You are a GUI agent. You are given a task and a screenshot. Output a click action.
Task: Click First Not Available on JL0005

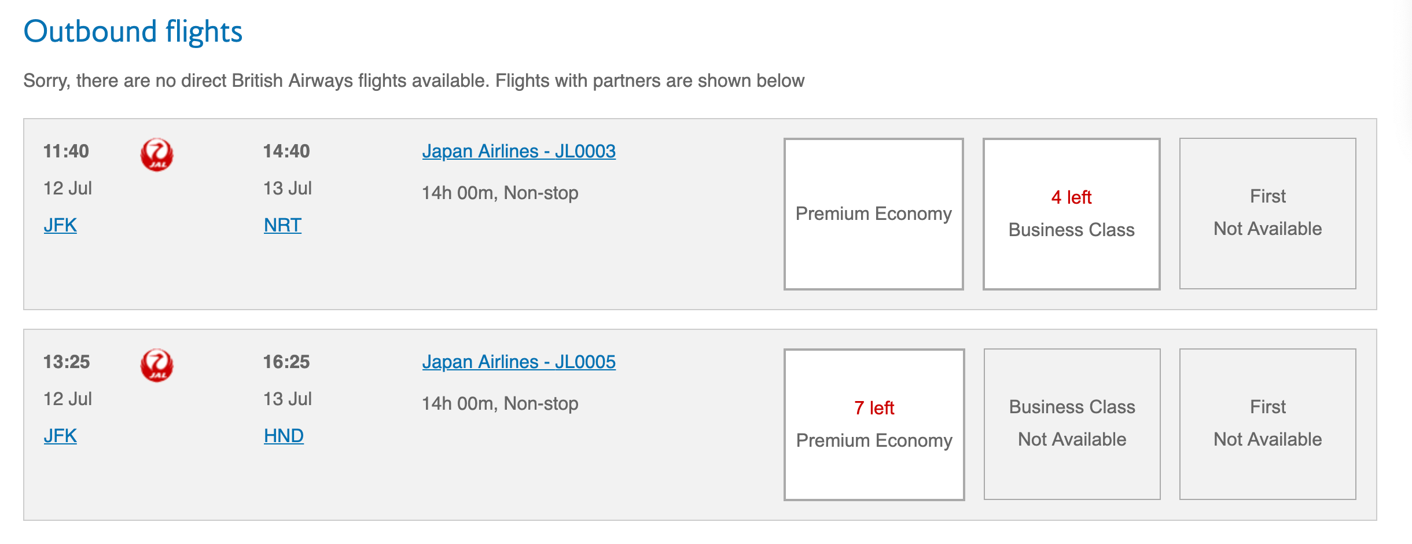1267,424
